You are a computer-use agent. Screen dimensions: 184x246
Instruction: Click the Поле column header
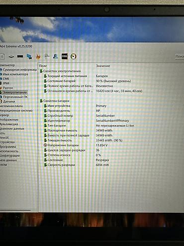(43, 66)
